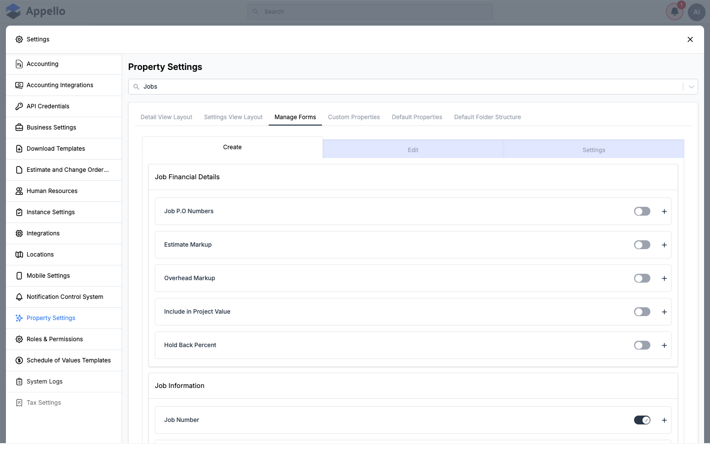Viewport: 710px width, 452px height.
Task: Open notifications bell in top bar
Action: coord(674,12)
